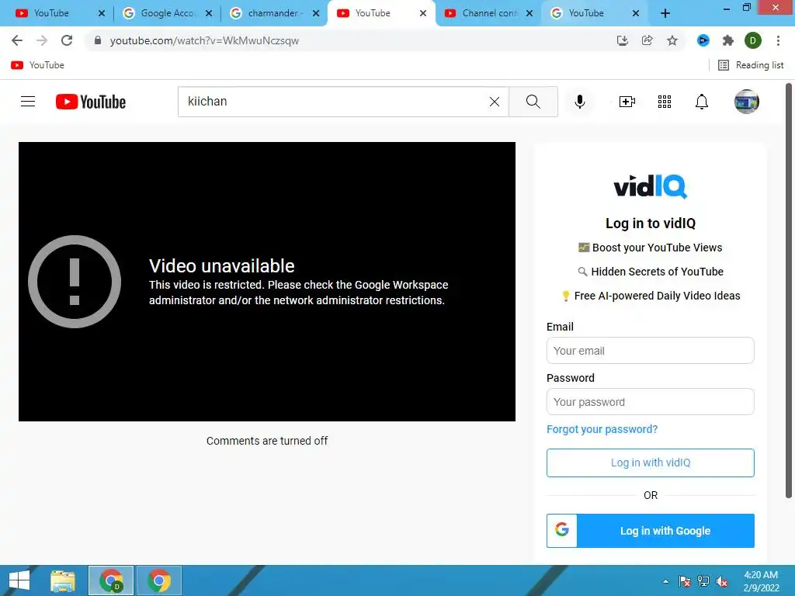The width and height of the screenshot is (795, 596).
Task: Focus the vidIQ Your email field
Action: point(650,351)
